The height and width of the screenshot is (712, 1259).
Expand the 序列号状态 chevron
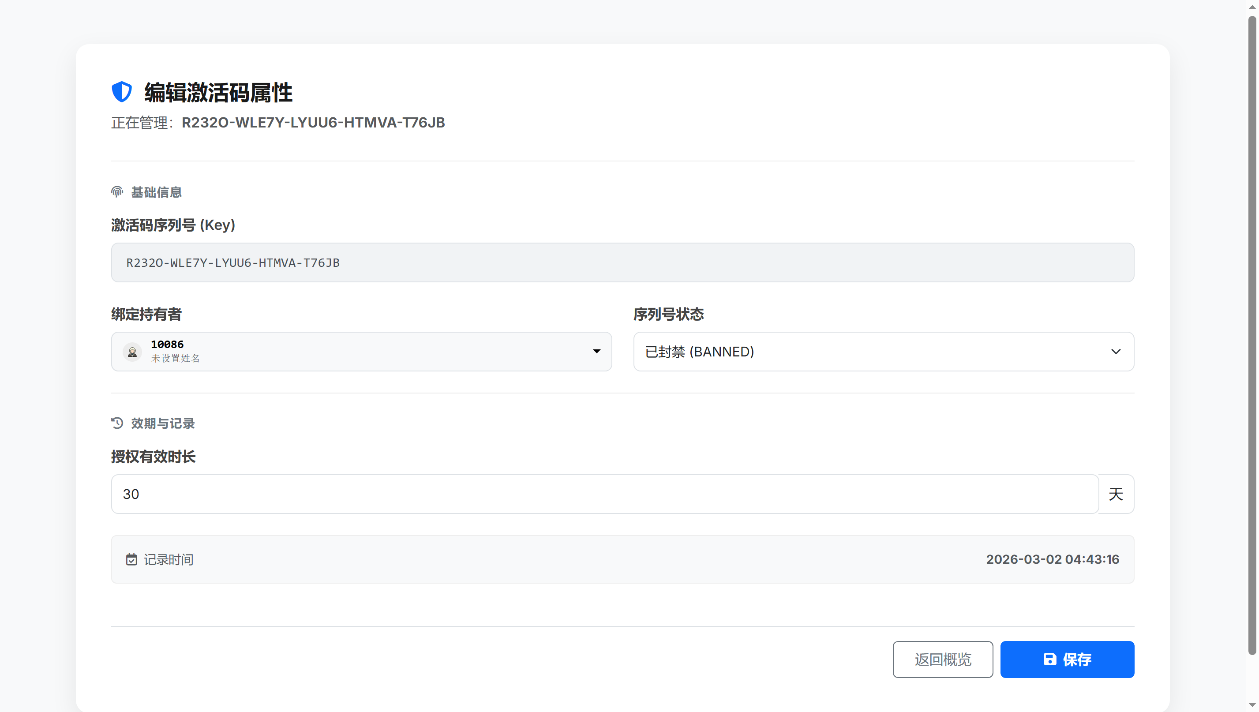(1115, 352)
